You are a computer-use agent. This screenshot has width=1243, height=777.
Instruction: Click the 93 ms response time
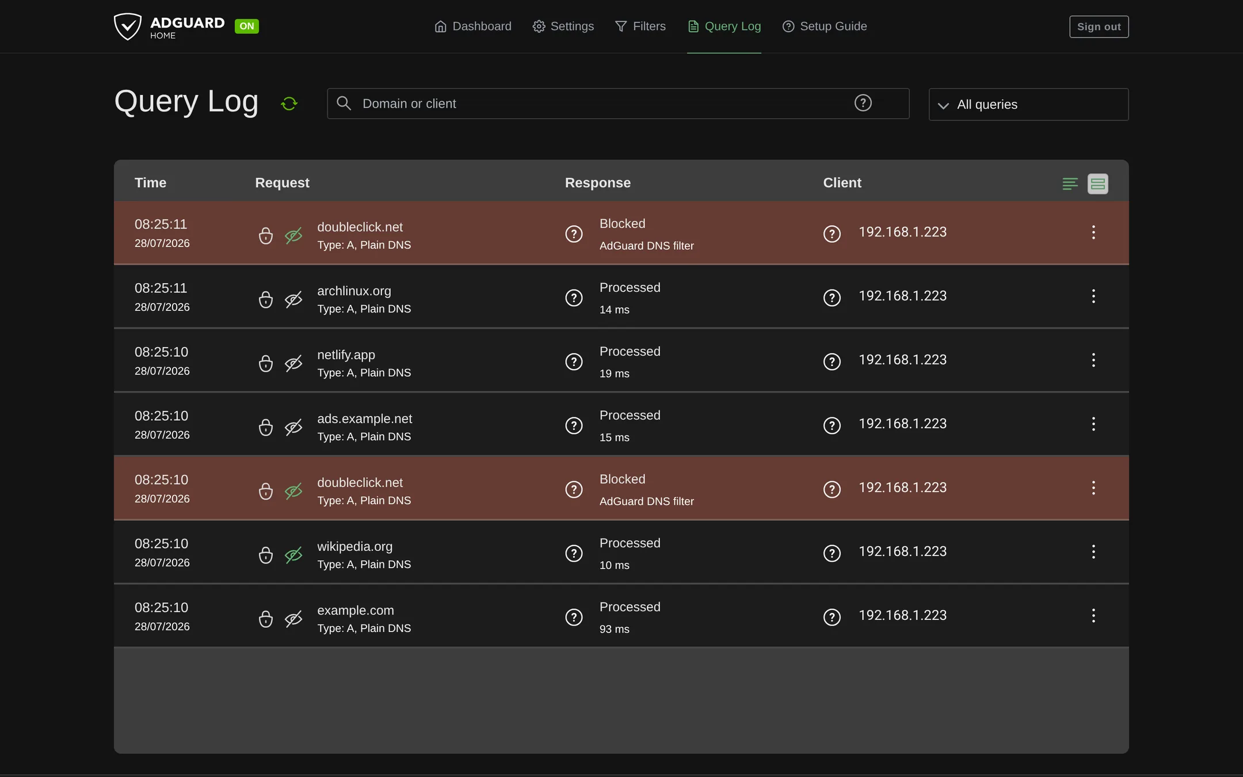(x=614, y=629)
